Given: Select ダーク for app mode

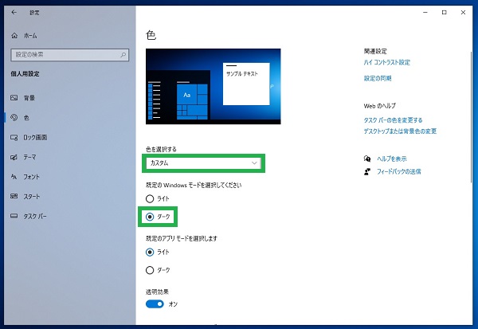Looking at the screenshot, I should [x=150, y=270].
